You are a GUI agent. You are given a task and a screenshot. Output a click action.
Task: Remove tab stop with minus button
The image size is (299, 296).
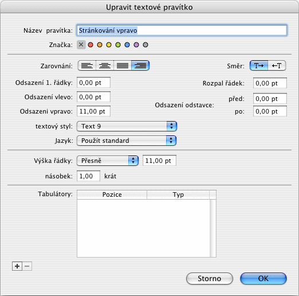[27, 266]
